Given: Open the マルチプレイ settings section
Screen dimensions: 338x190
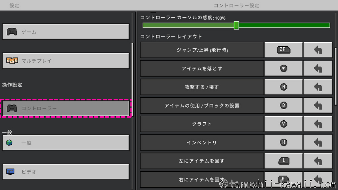Looking at the screenshot, I should pyautogui.click(x=66, y=61).
